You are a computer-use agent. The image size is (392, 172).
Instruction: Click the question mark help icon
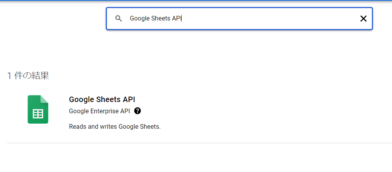138,111
